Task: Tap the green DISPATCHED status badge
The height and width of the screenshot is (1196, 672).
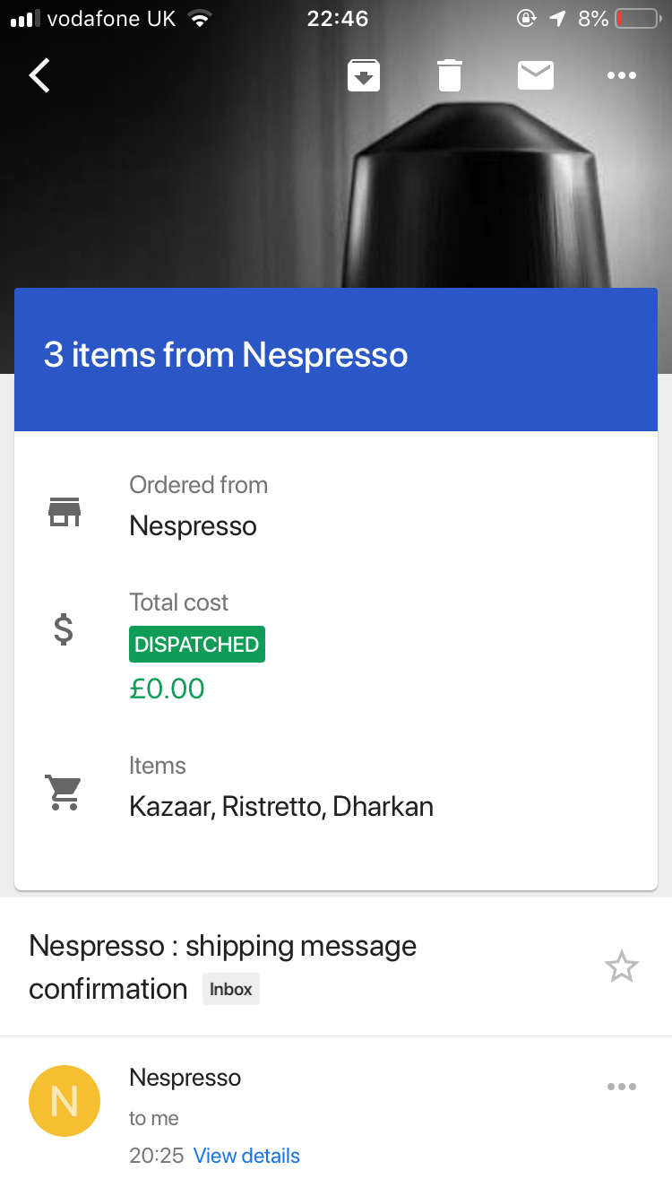Action: click(197, 645)
